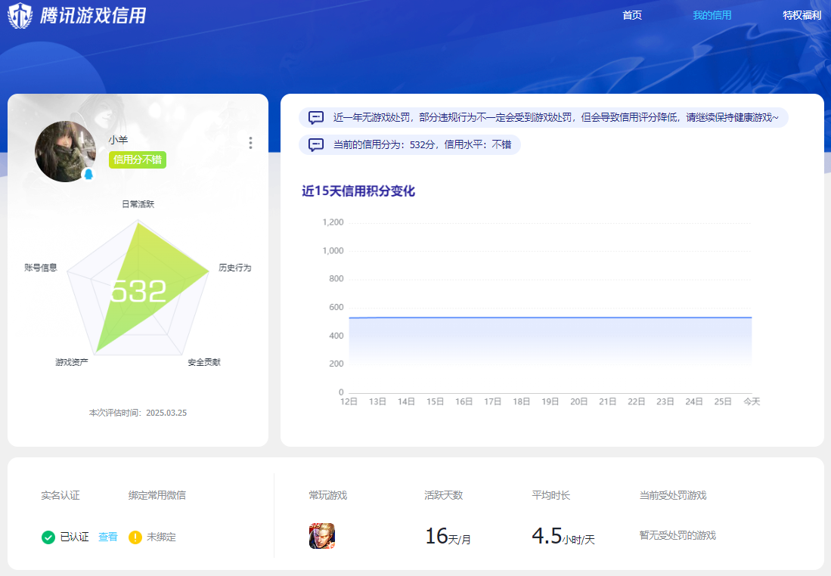Click the 25日 label on chart axis
The height and width of the screenshot is (576, 831).
723,401
